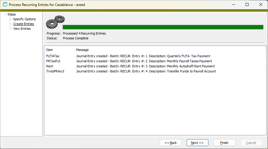Minimize the Process Recurring Entries window
Screen dimensions: 268x149
[233, 5]
